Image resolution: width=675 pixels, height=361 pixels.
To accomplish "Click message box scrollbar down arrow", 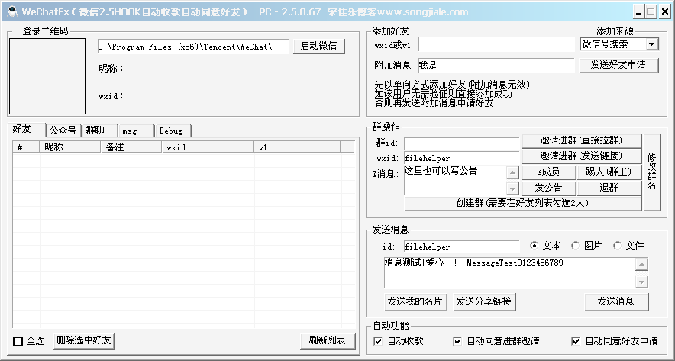I will (x=641, y=282).
